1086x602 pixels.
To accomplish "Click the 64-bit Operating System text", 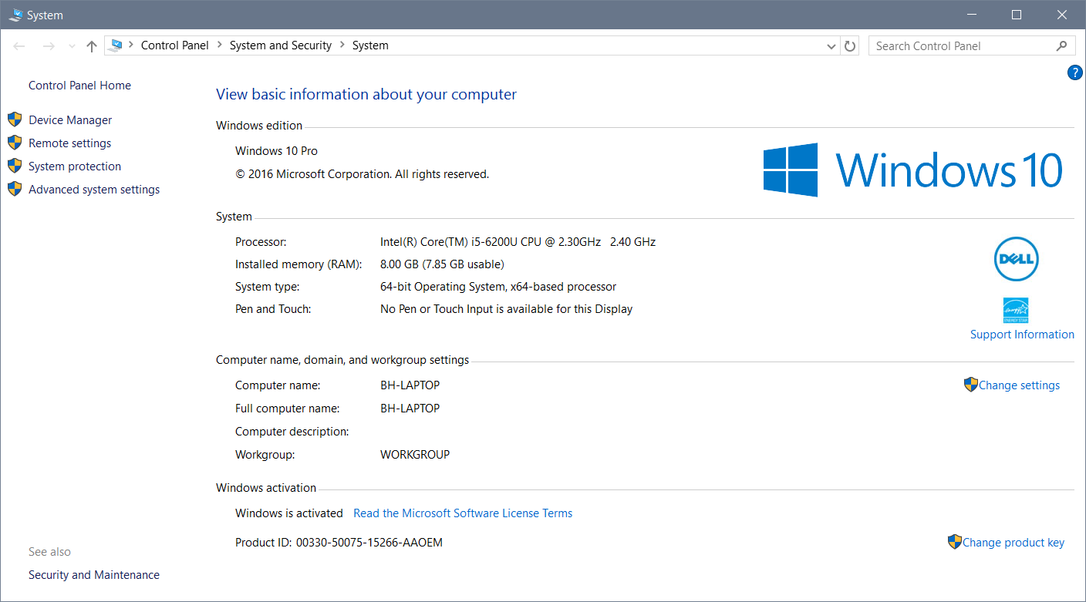I will (x=498, y=286).
